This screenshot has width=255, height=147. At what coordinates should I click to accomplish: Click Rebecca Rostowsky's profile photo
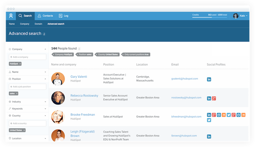pos(58,98)
